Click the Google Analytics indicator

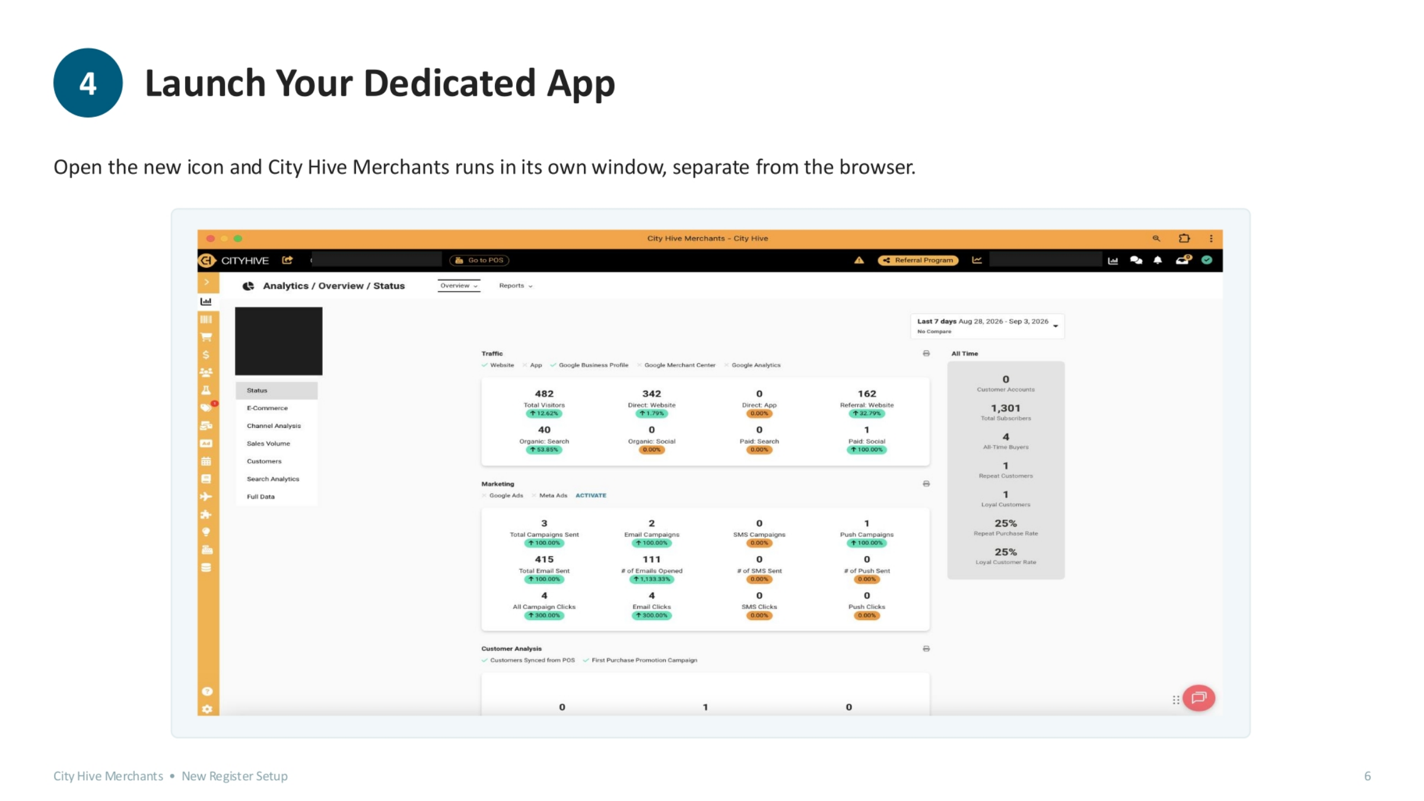(752, 365)
